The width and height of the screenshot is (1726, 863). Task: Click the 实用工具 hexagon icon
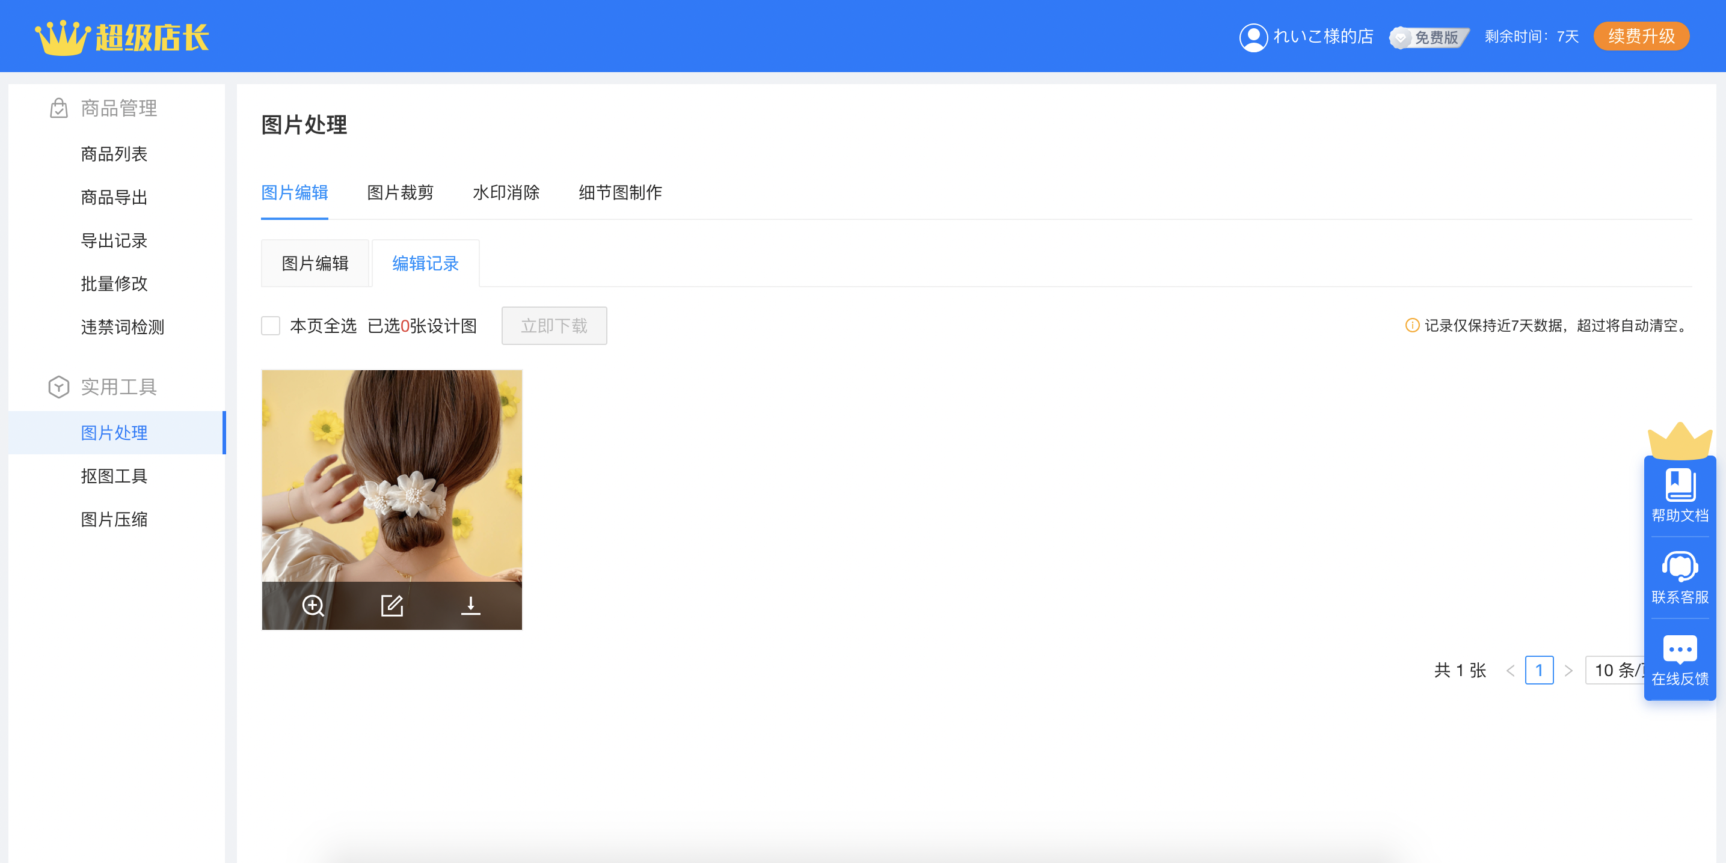[59, 386]
